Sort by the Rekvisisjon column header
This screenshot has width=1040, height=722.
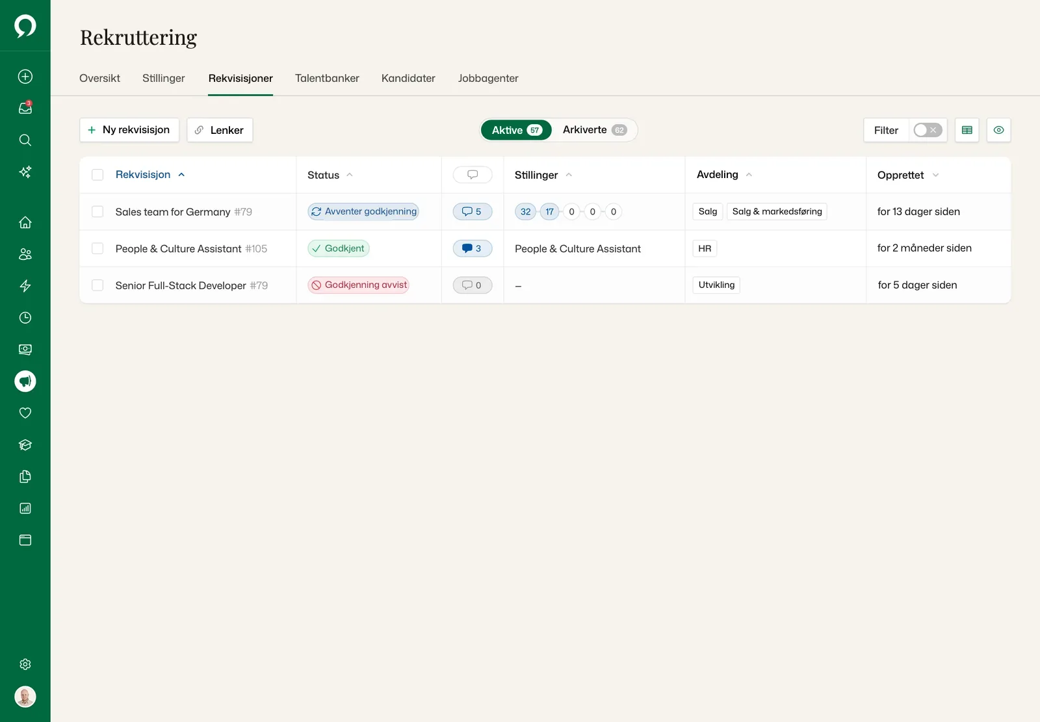pyautogui.click(x=150, y=174)
